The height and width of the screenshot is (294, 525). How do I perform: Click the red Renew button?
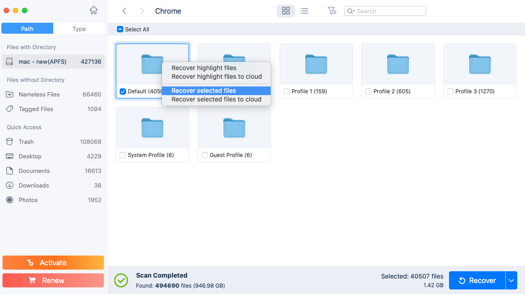pyautogui.click(x=53, y=280)
